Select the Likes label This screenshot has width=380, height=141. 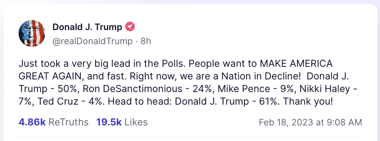click(x=136, y=122)
